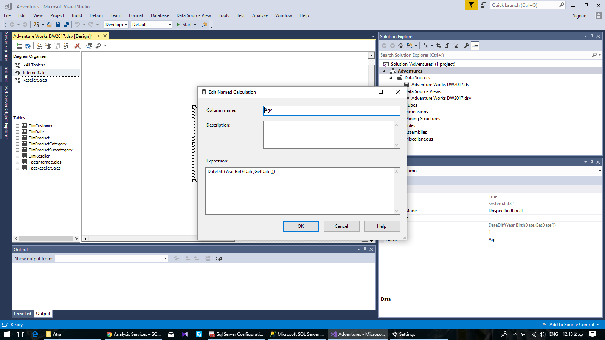The height and width of the screenshot is (340, 605).
Task: Expand the DimProduct table node
Action: [x=17, y=138]
